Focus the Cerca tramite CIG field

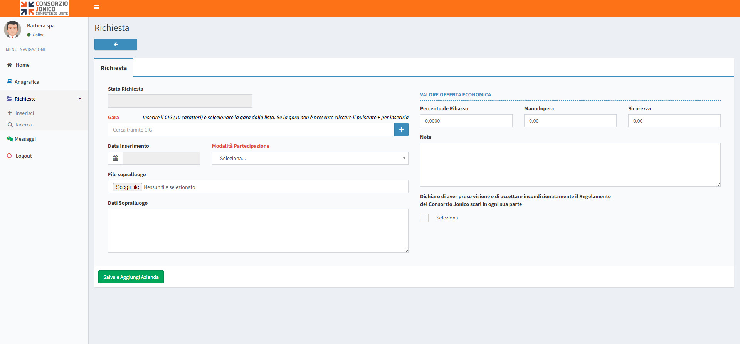(x=251, y=130)
